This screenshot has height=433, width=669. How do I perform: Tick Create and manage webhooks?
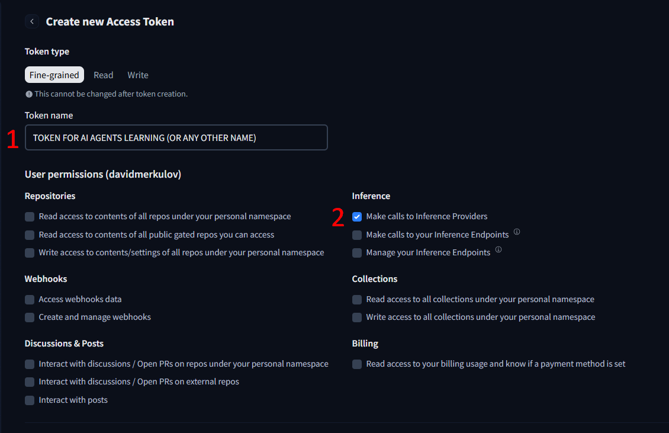[x=30, y=317]
